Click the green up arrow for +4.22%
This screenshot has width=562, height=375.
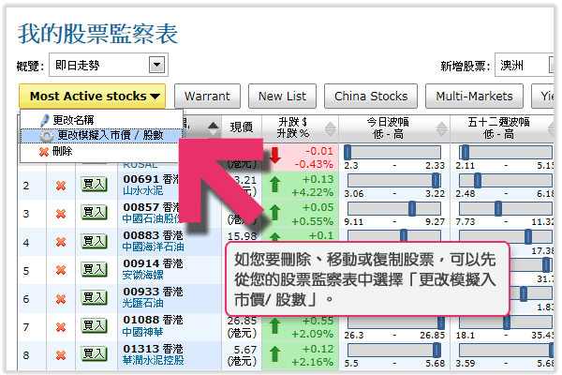click(274, 184)
